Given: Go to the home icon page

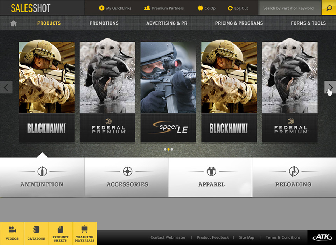Looking at the screenshot, I should [14, 23].
